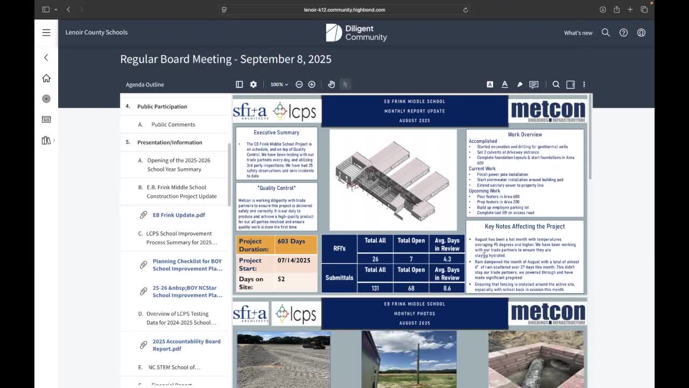The image size is (689, 388).
Task: Click What's new in header
Action: tap(578, 33)
